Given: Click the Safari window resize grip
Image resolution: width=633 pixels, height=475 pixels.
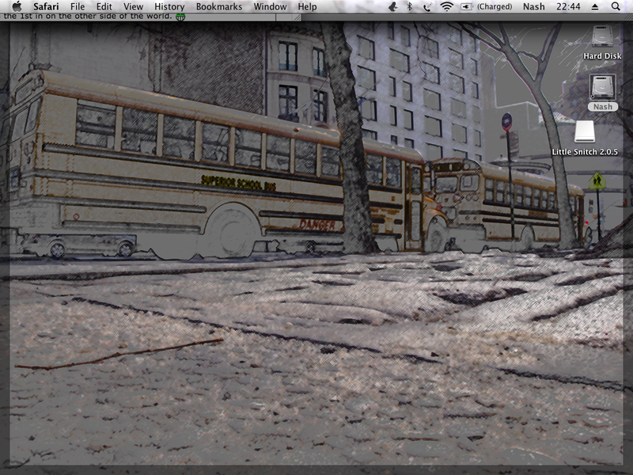Looking at the screenshot, I should 297,17.
